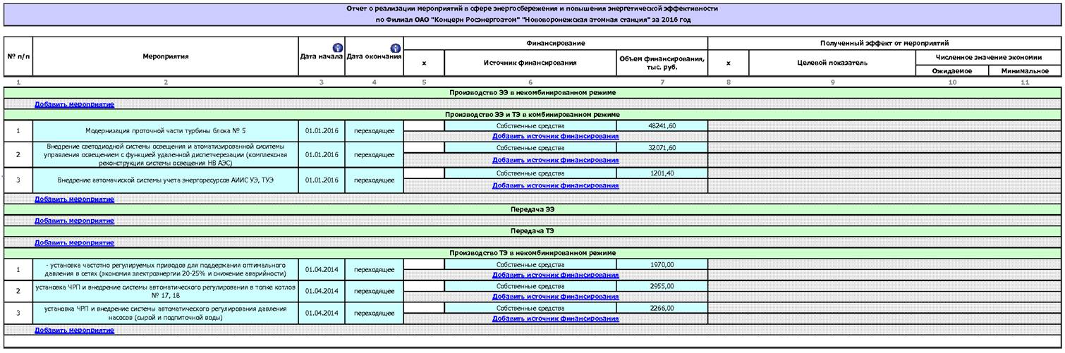Select the Внедрение светодиодной системы освещения activity cell

[x=166, y=154]
